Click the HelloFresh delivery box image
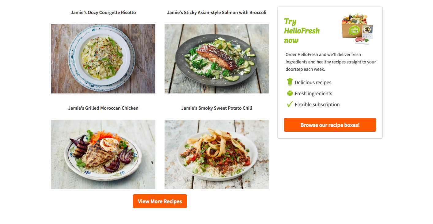 tap(357, 28)
